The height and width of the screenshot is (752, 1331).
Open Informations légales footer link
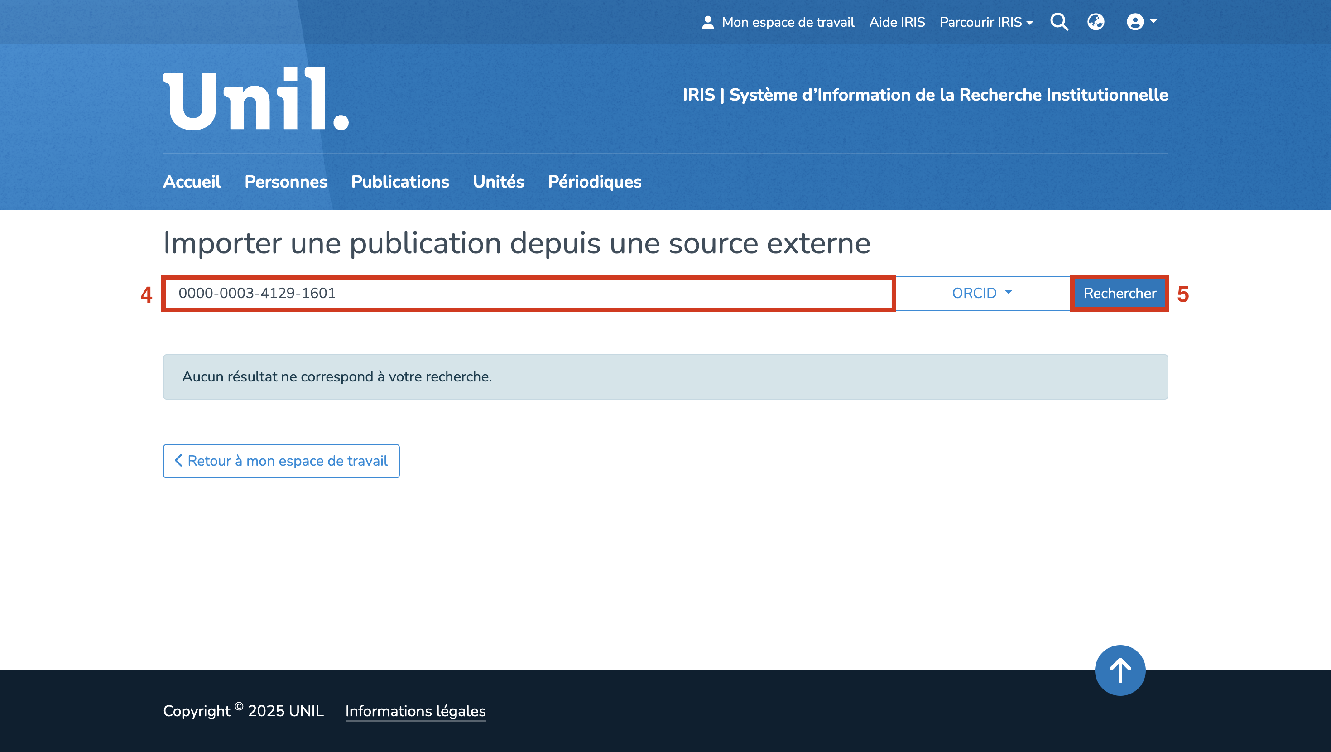(x=415, y=711)
